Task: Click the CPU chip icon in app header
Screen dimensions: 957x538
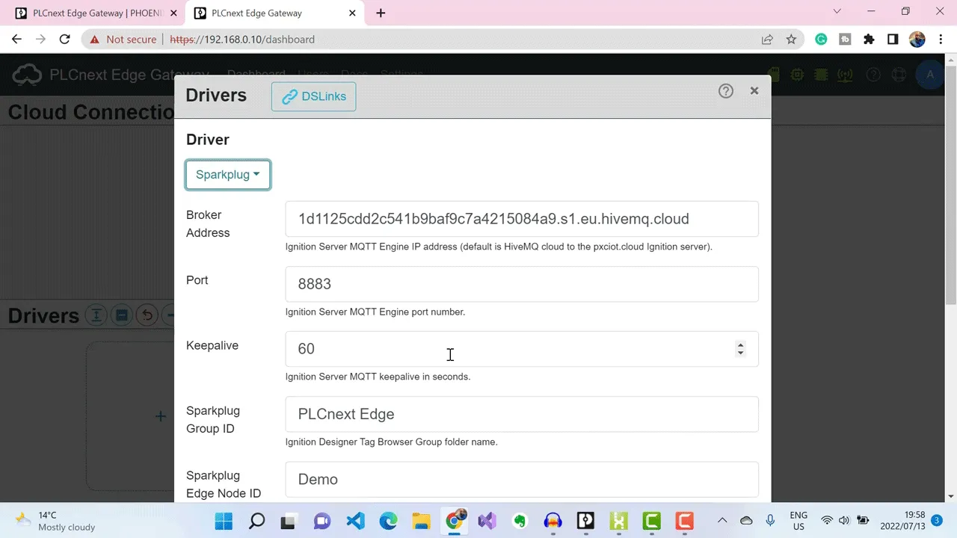Action: pos(798,75)
